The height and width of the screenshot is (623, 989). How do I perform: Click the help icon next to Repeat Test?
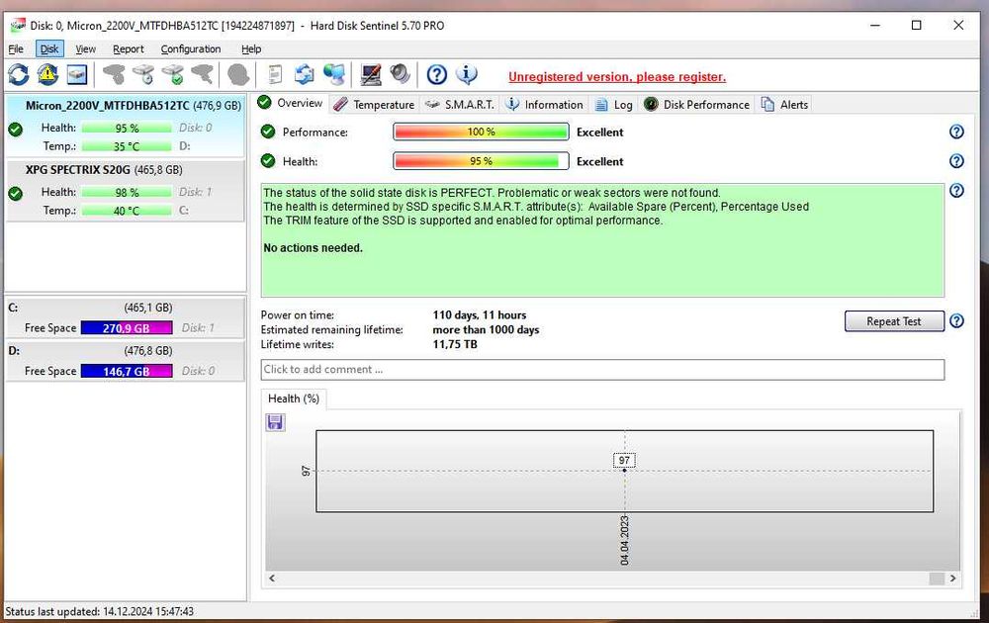point(956,321)
